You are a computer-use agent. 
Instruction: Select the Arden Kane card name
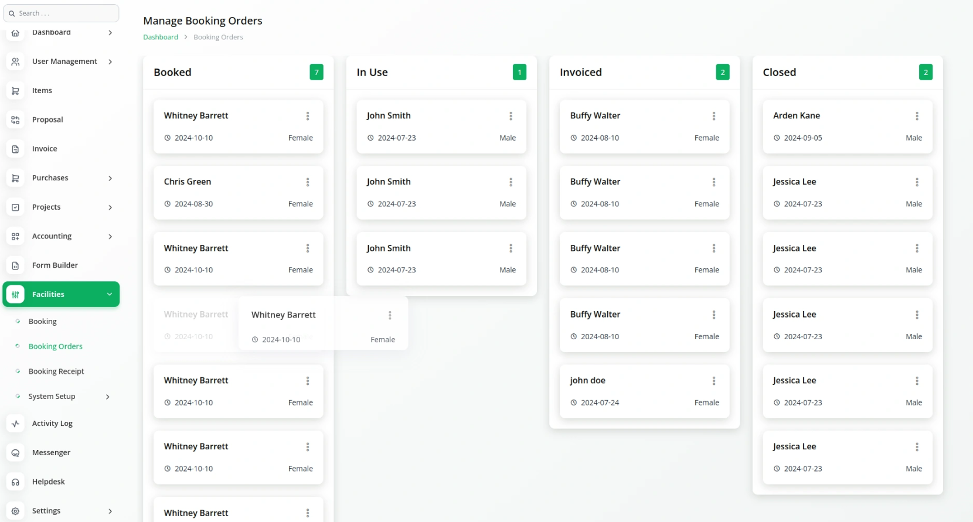[797, 115]
